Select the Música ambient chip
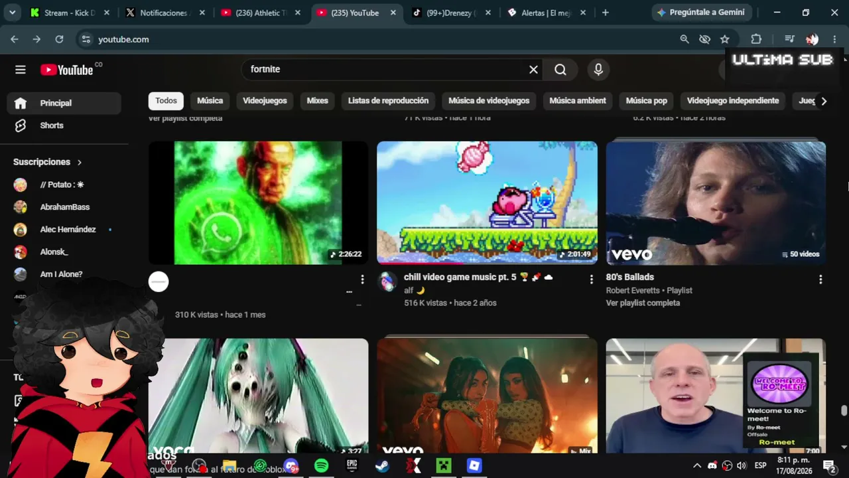The width and height of the screenshot is (849, 478). click(578, 101)
